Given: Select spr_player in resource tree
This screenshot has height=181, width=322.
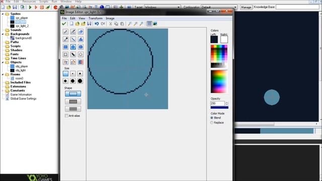Looking at the screenshot, I should [x=22, y=18].
